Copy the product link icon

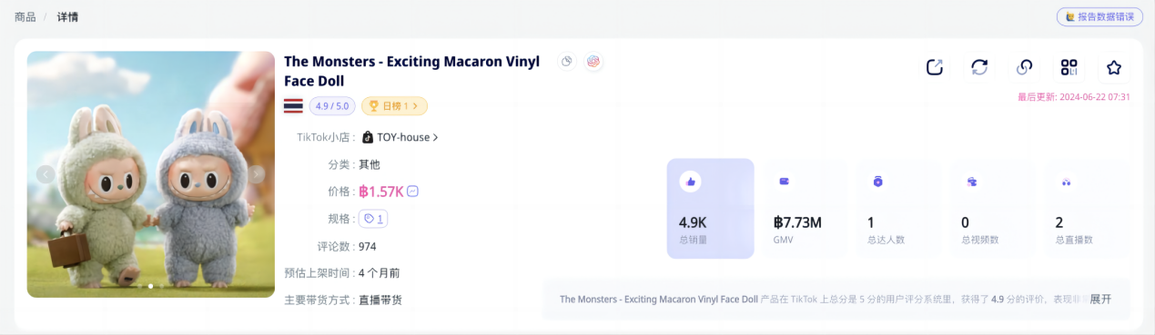click(1024, 67)
